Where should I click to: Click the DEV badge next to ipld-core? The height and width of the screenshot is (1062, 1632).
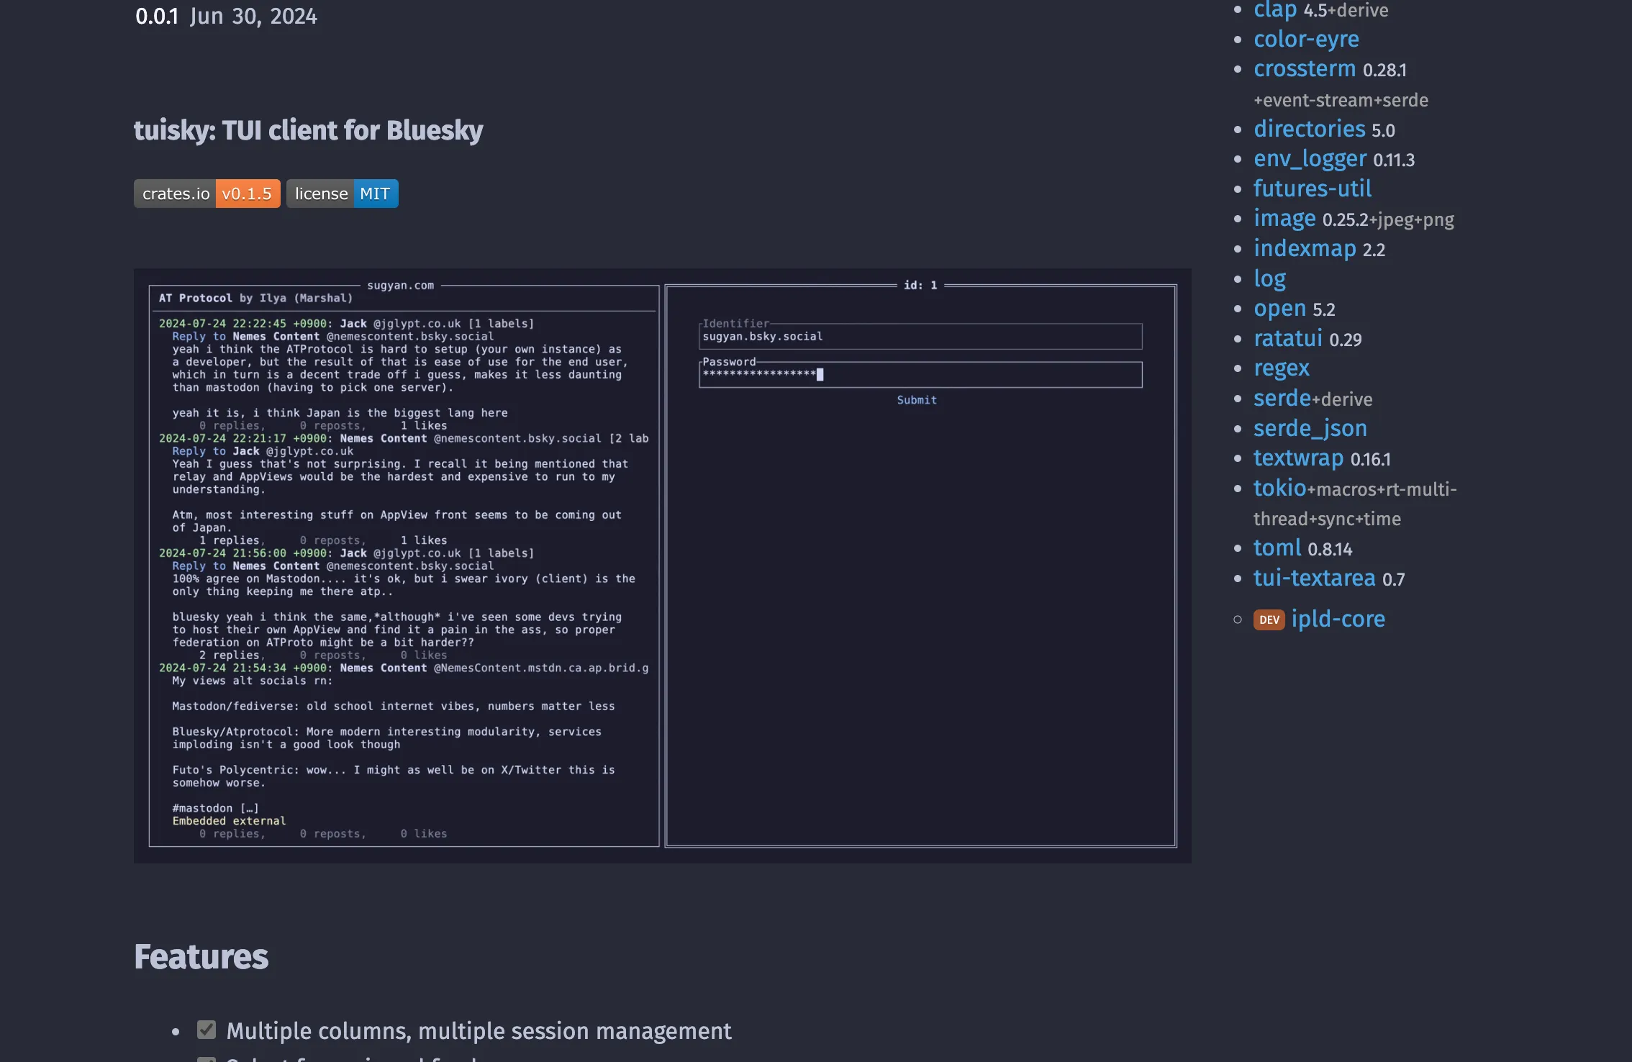pos(1269,620)
